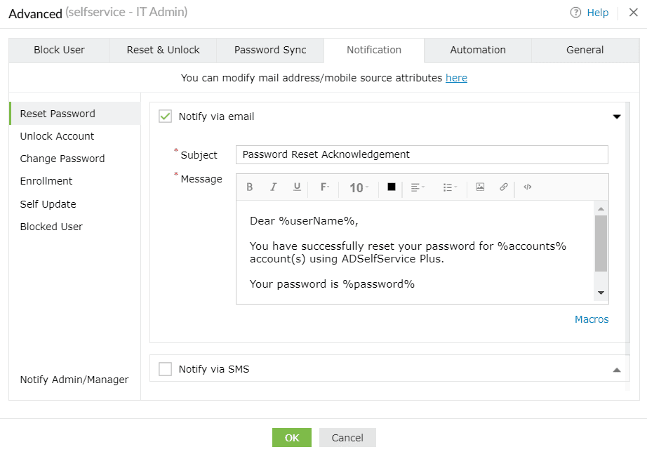Collapse the Notify via email section
The width and height of the screenshot is (647, 454).
point(617,117)
